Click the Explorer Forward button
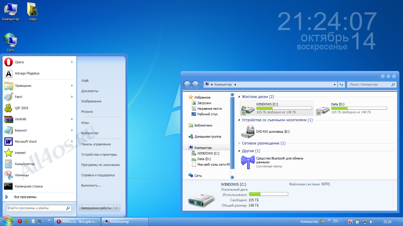Image resolution: width=403 pixels, height=226 pixels. pos(195,85)
